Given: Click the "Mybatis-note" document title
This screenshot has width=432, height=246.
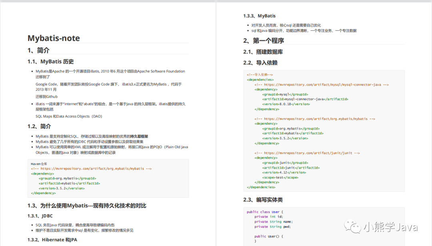Looking at the screenshot, I should (54, 38).
